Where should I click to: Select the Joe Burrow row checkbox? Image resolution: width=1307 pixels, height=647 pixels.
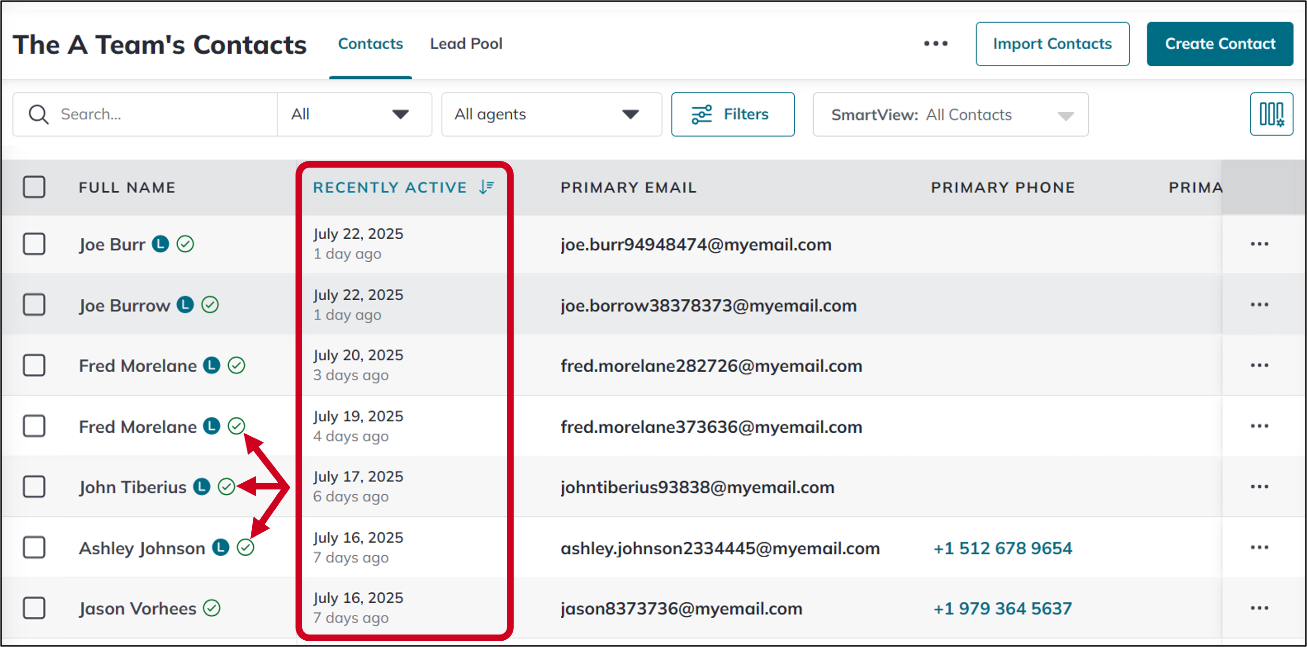click(x=34, y=305)
